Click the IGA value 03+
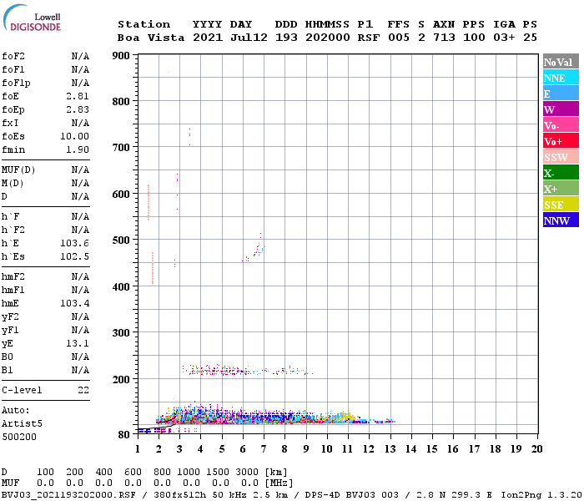This screenshot has height=501, width=584. point(504,38)
